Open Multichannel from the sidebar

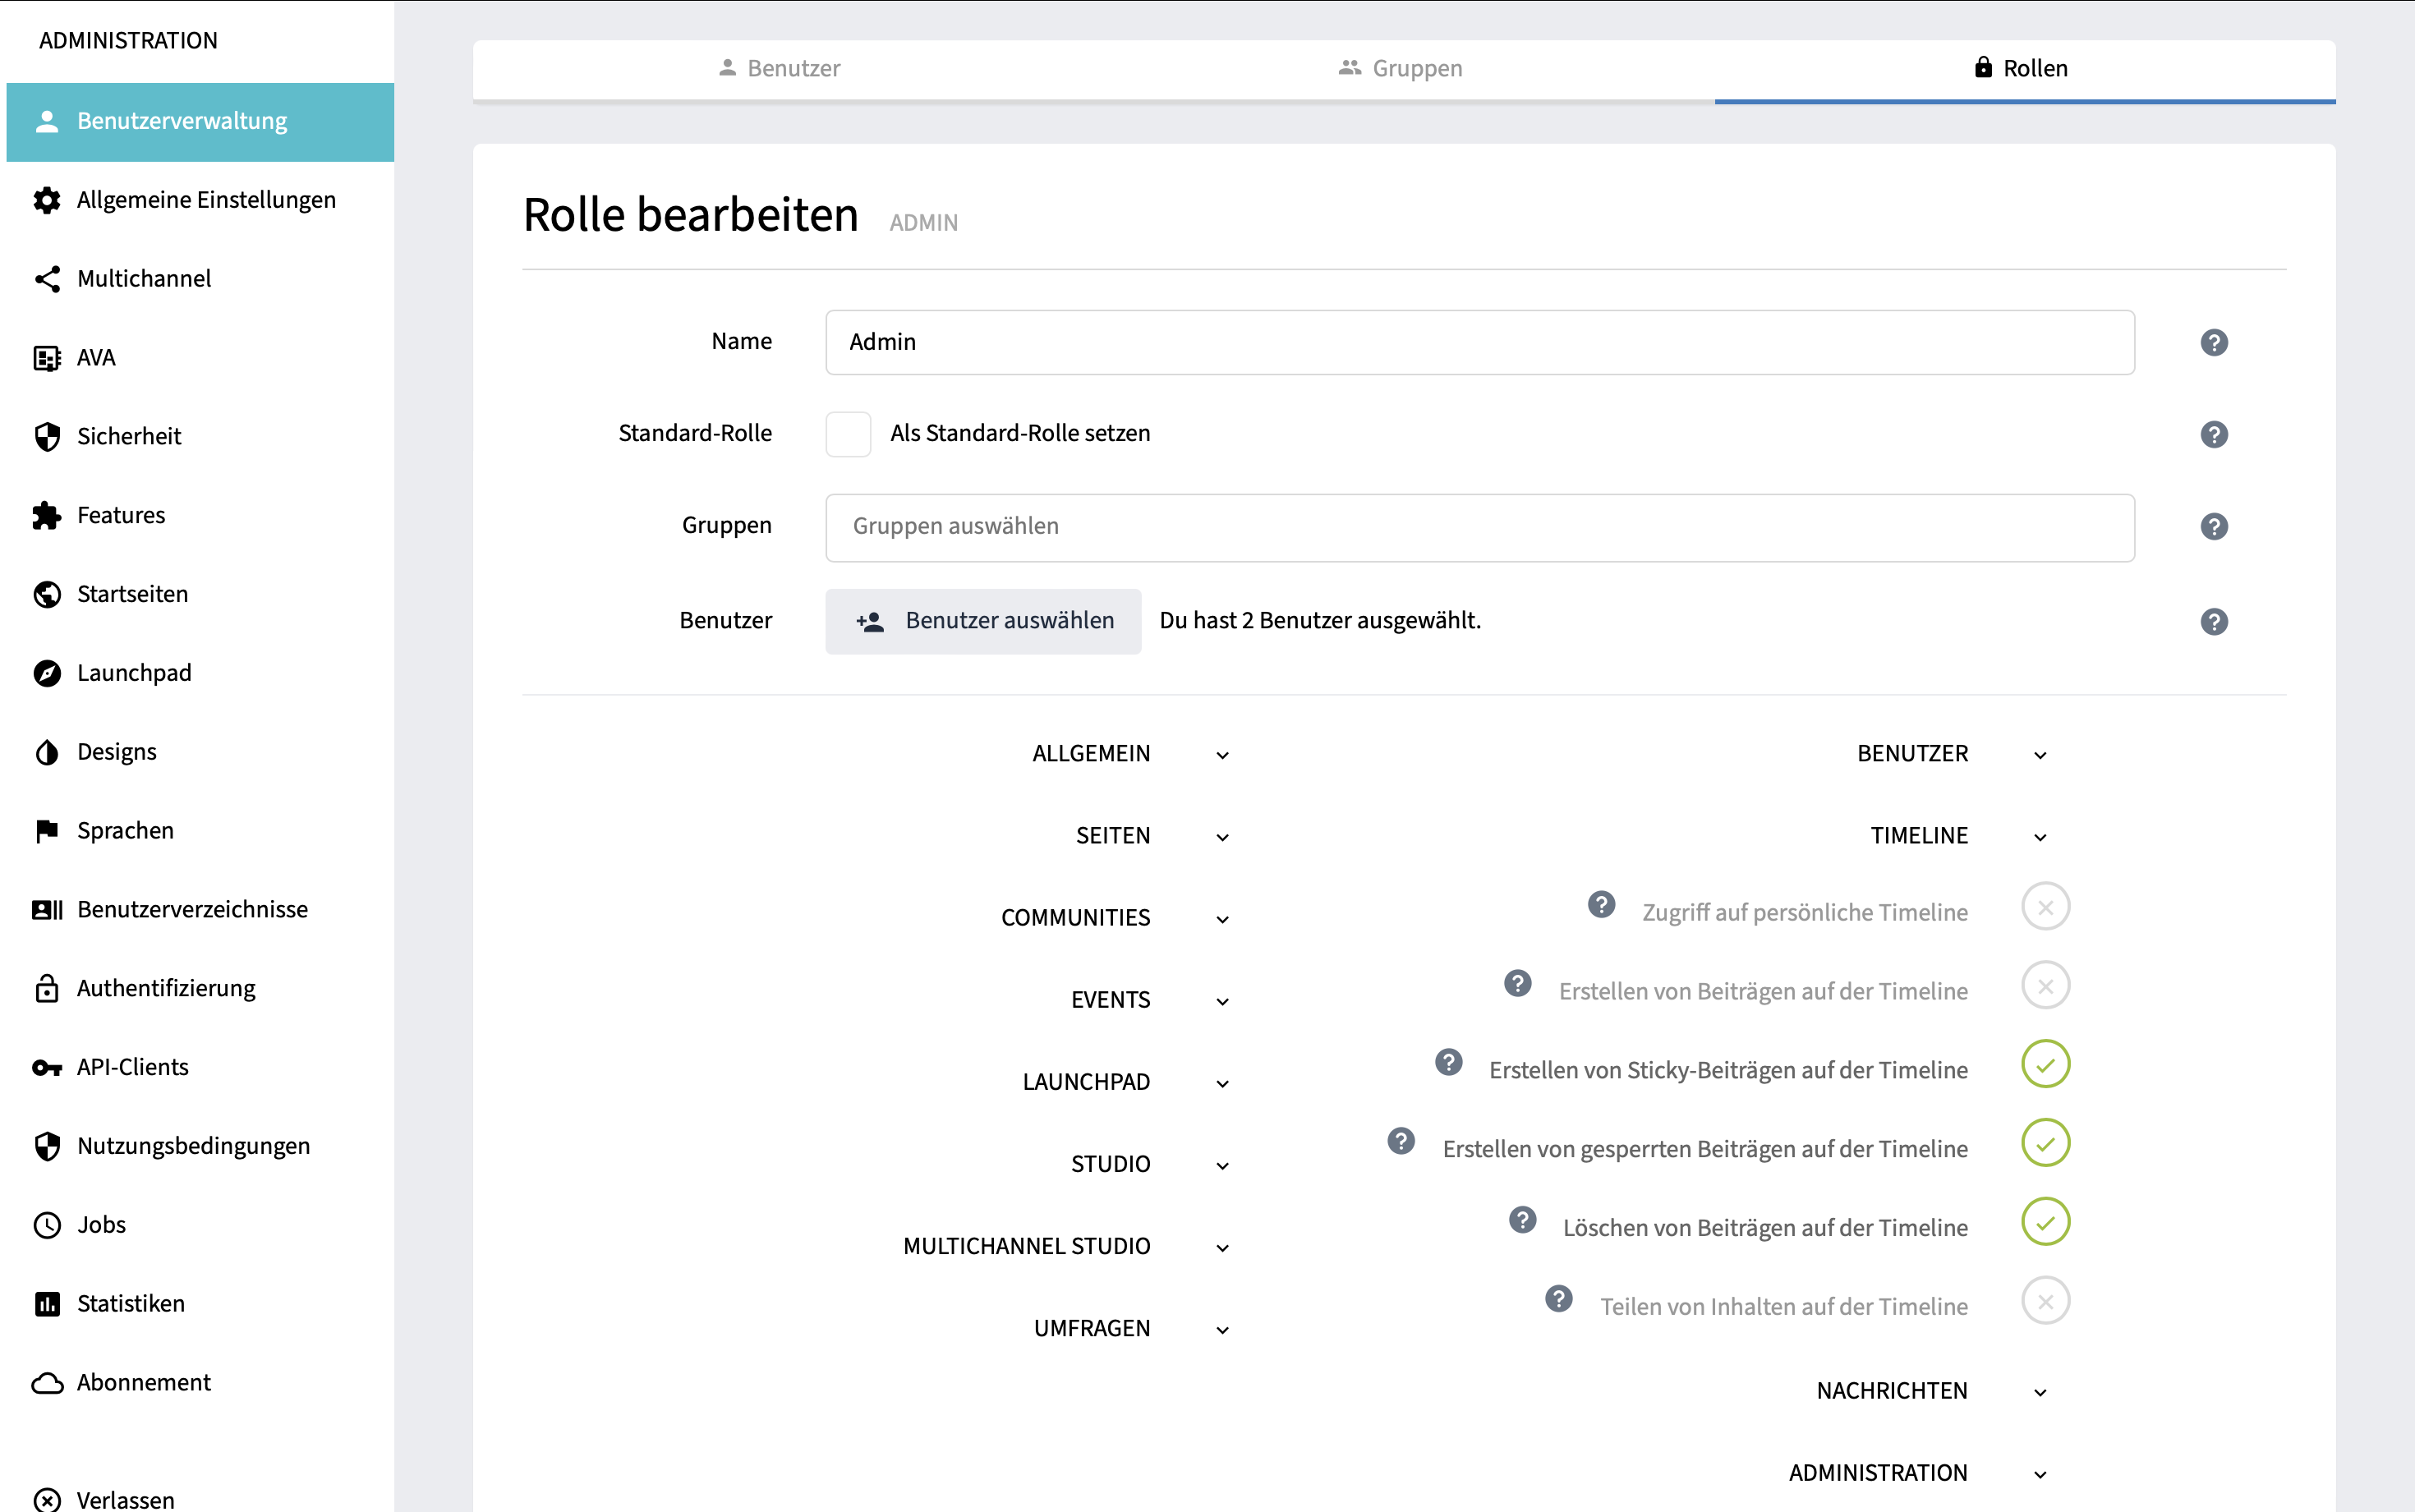pos(200,279)
